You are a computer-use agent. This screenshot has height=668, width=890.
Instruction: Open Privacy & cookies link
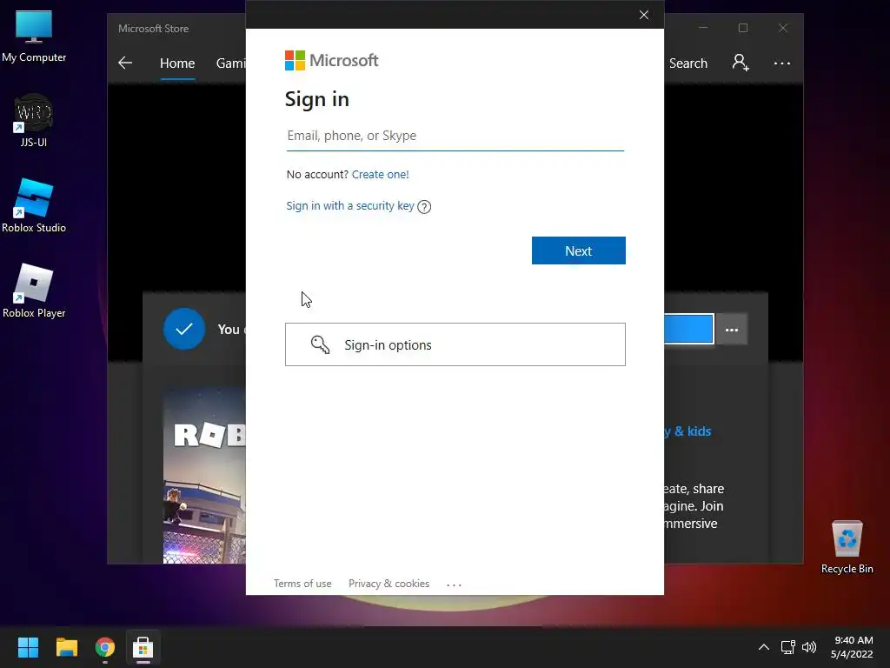[x=389, y=584]
